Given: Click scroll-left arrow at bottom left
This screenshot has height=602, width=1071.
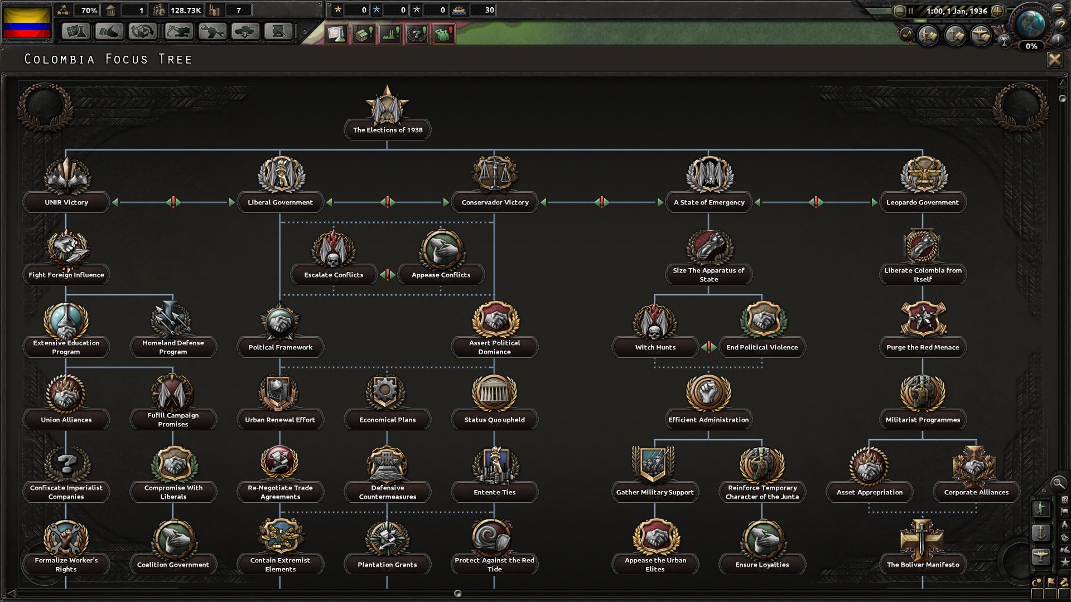Looking at the screenshot, I should (9, 594).
